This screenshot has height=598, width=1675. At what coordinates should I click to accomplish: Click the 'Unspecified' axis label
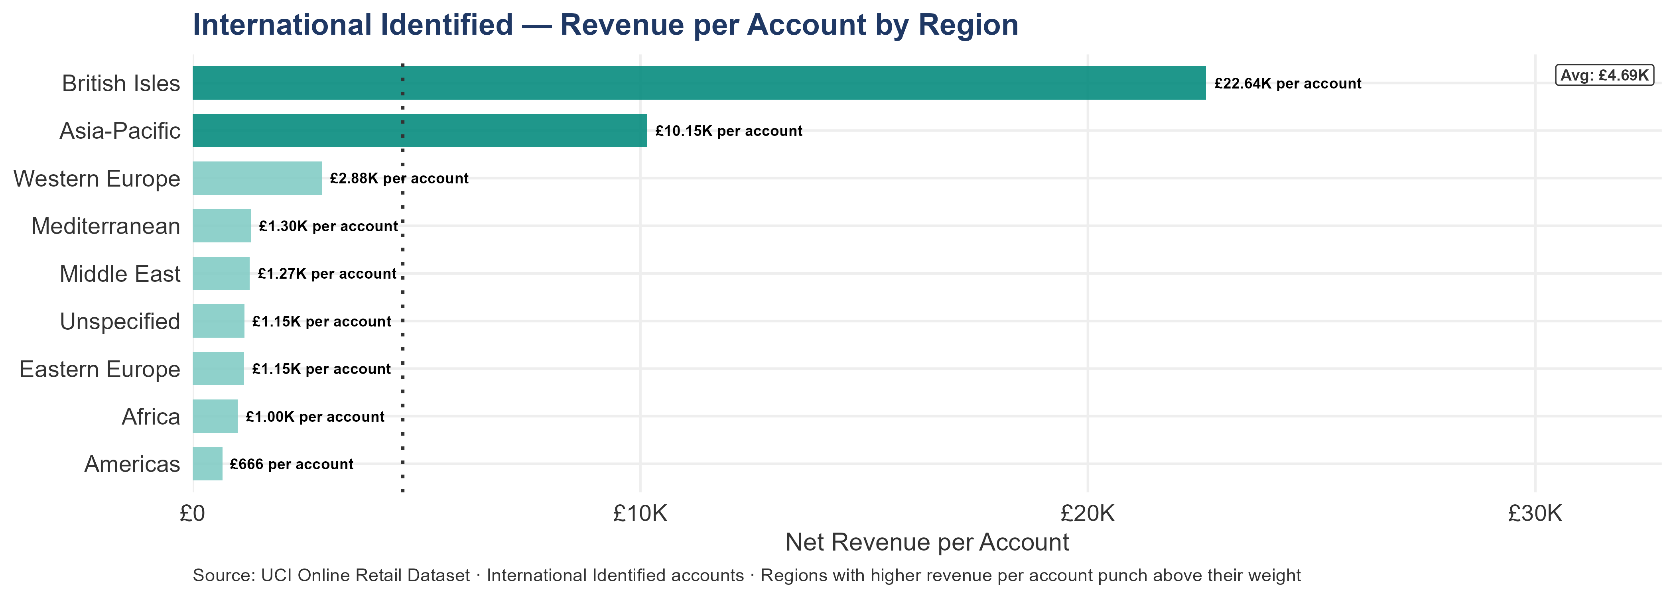point(120,322)
